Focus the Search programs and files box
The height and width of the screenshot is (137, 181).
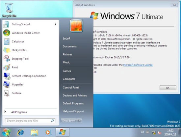click(x=30, y=121)
